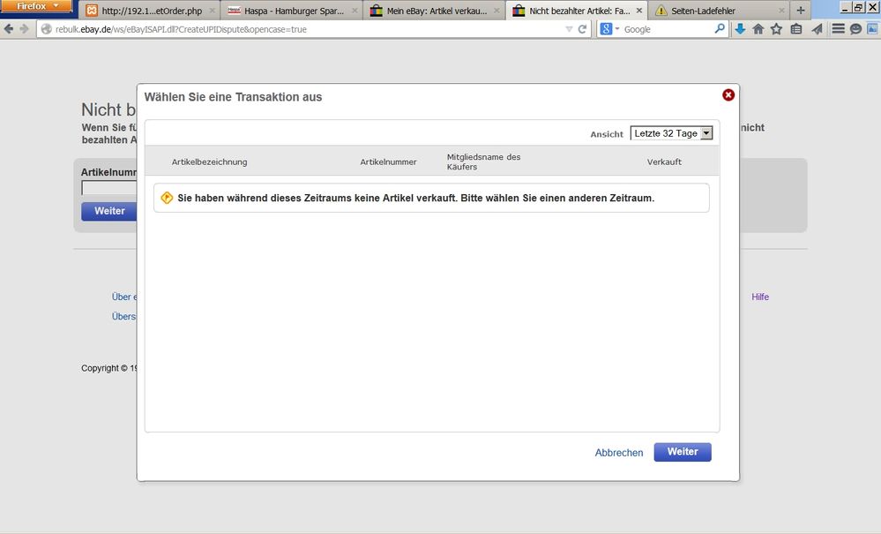Open the bookmarks list icon
881x534 pixels.
[x=796, y=28]
